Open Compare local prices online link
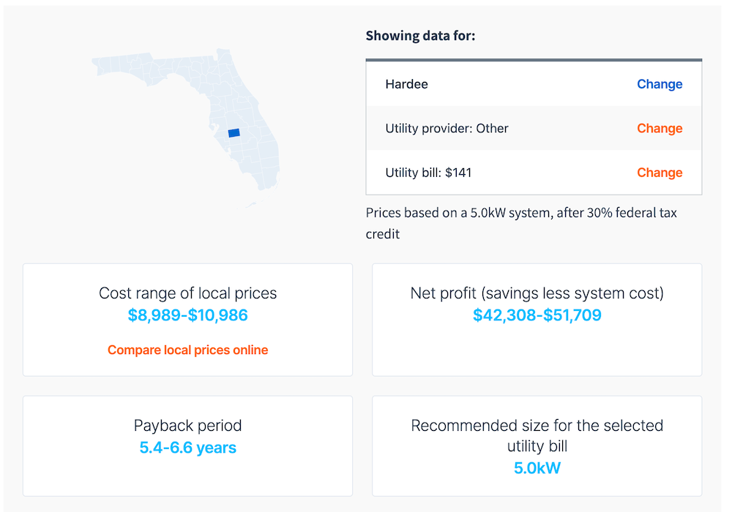Image resolution: width=732 pixels, height=512 pixels. point(187,350)
